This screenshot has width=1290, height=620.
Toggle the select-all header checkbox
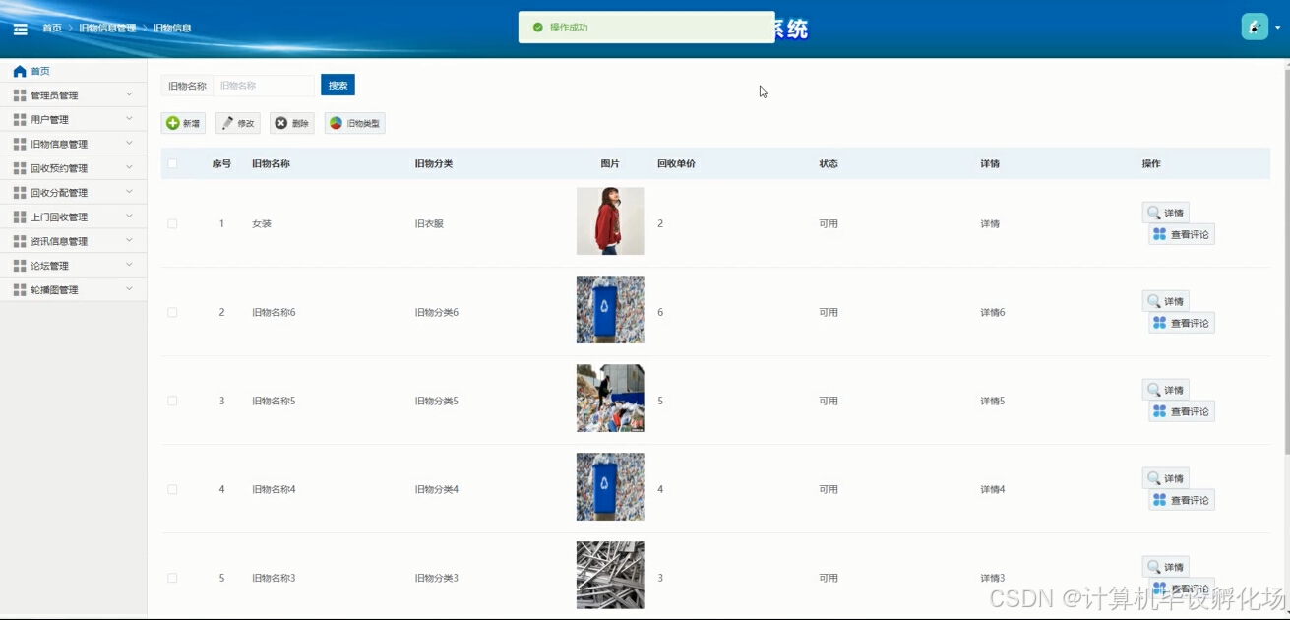172,163
